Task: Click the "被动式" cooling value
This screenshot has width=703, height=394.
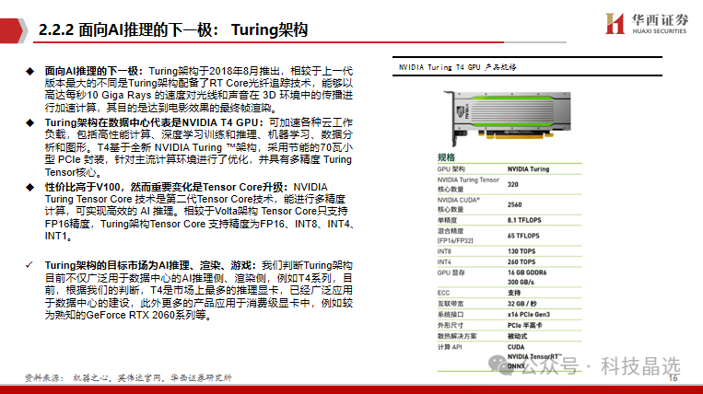Action: tap(518, 336)
